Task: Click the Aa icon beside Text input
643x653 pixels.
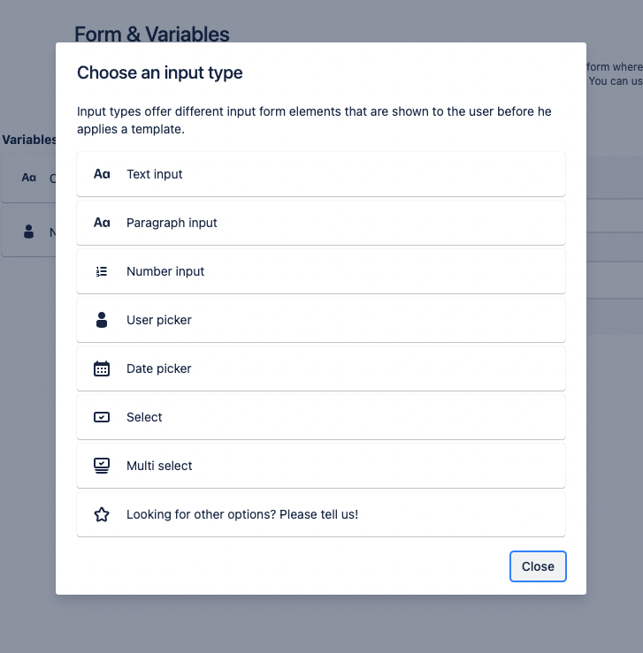Action: click(x=102, y=174)
